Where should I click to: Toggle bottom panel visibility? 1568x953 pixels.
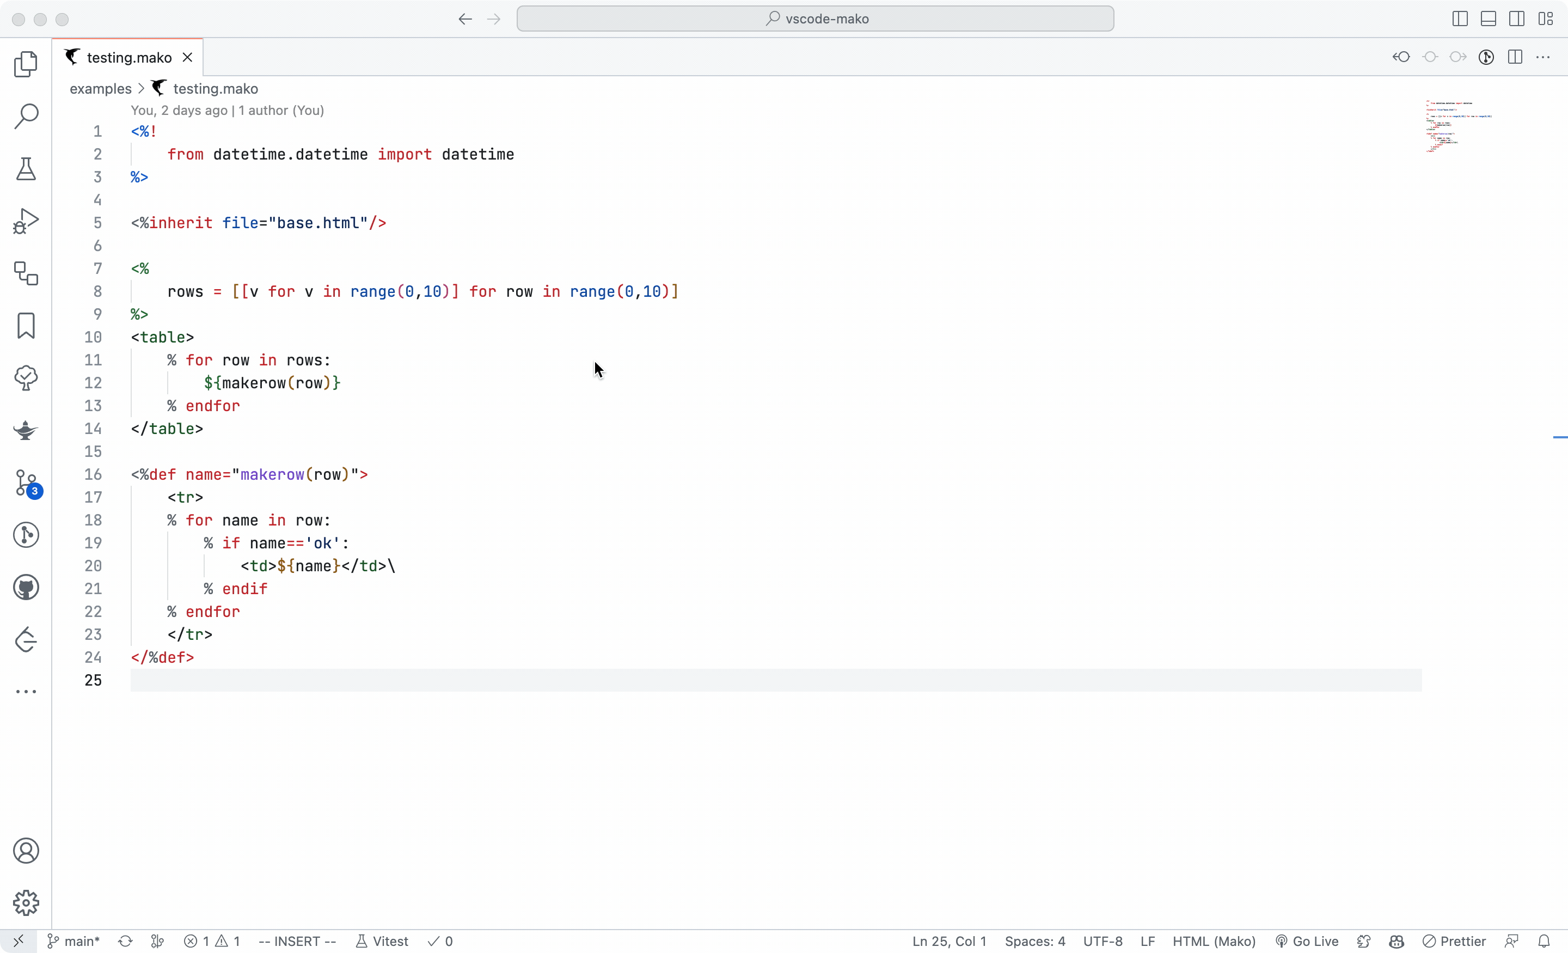[x=1489, y=19]
